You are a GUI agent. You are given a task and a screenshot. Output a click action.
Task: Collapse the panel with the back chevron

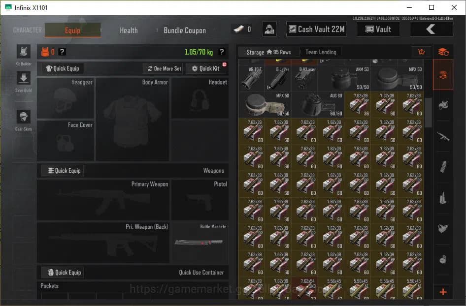tap(432, 29)
